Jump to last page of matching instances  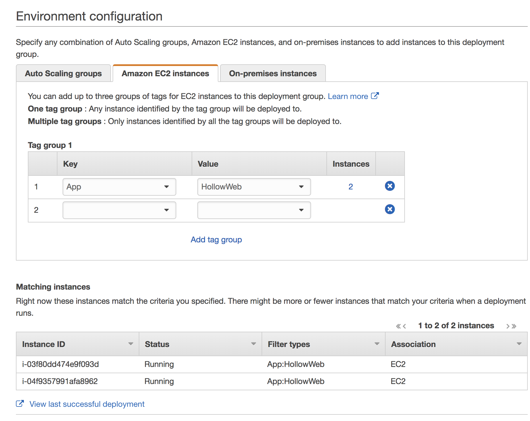click(x=514, y=326)
